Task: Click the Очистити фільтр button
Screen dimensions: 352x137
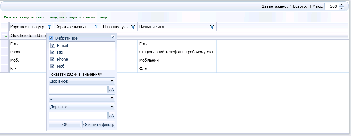Action: [99, 124]
